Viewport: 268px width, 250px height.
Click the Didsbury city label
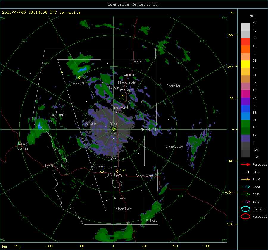point(112,133)
